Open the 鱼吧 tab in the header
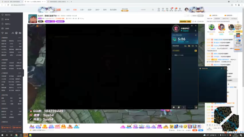 coord(105,10)
